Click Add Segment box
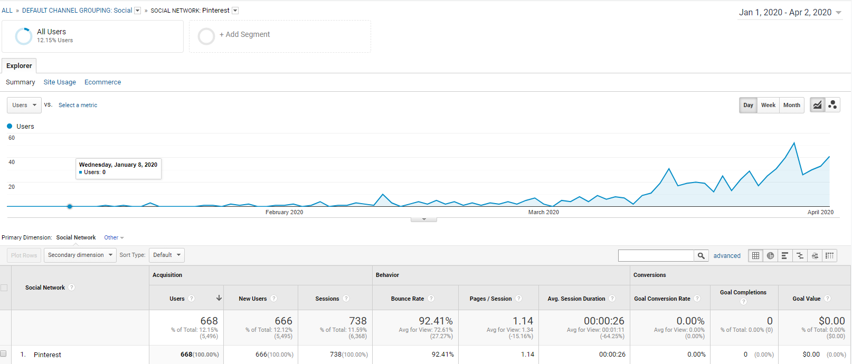This screenshot has height=364, width=852. pos(280,36)
